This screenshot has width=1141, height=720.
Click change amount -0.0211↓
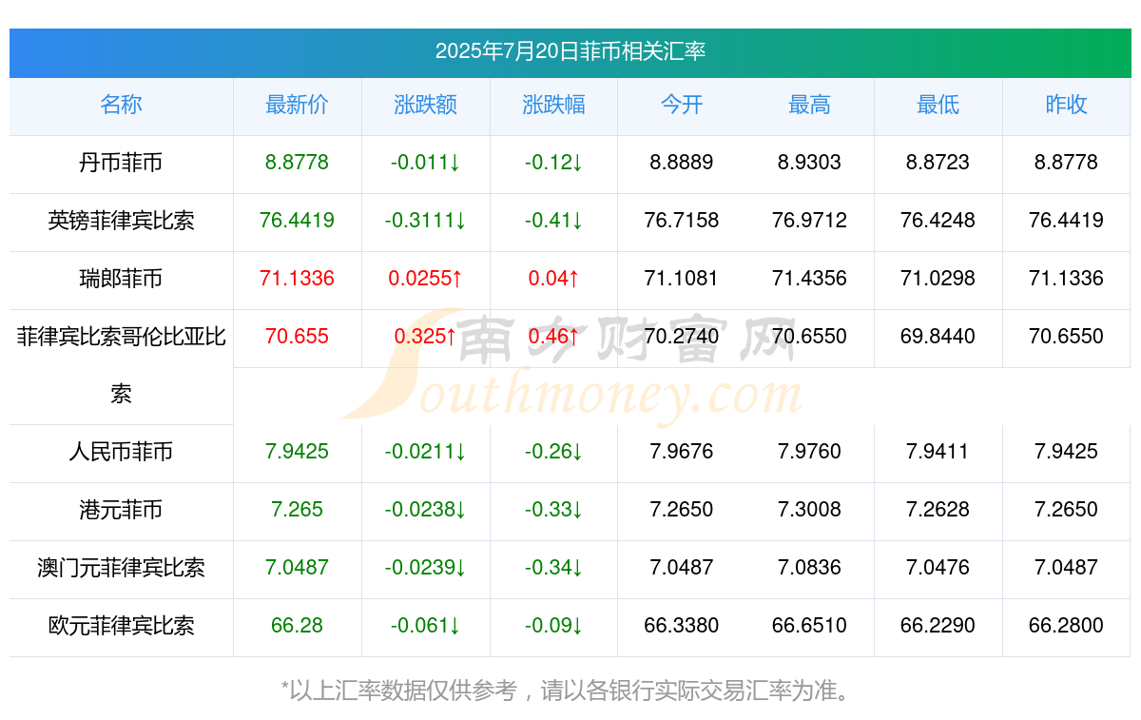point(425,452)
